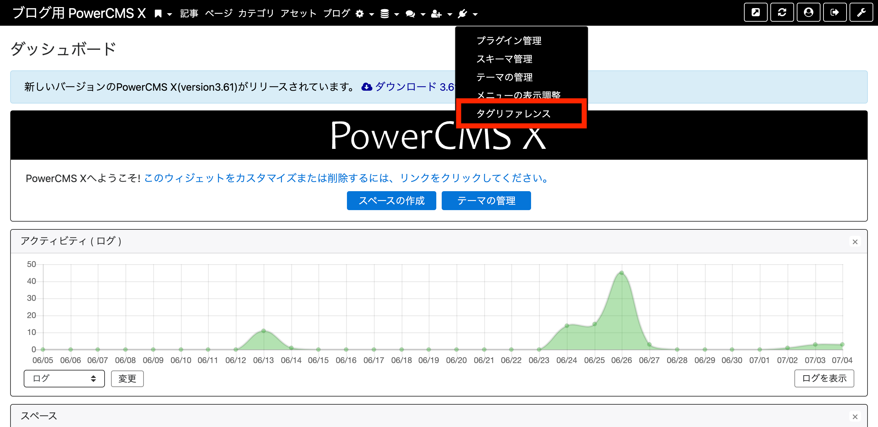This screenshot has height=427, width=878.
Task: Open the 記事 menu
Action: [189, 14]
